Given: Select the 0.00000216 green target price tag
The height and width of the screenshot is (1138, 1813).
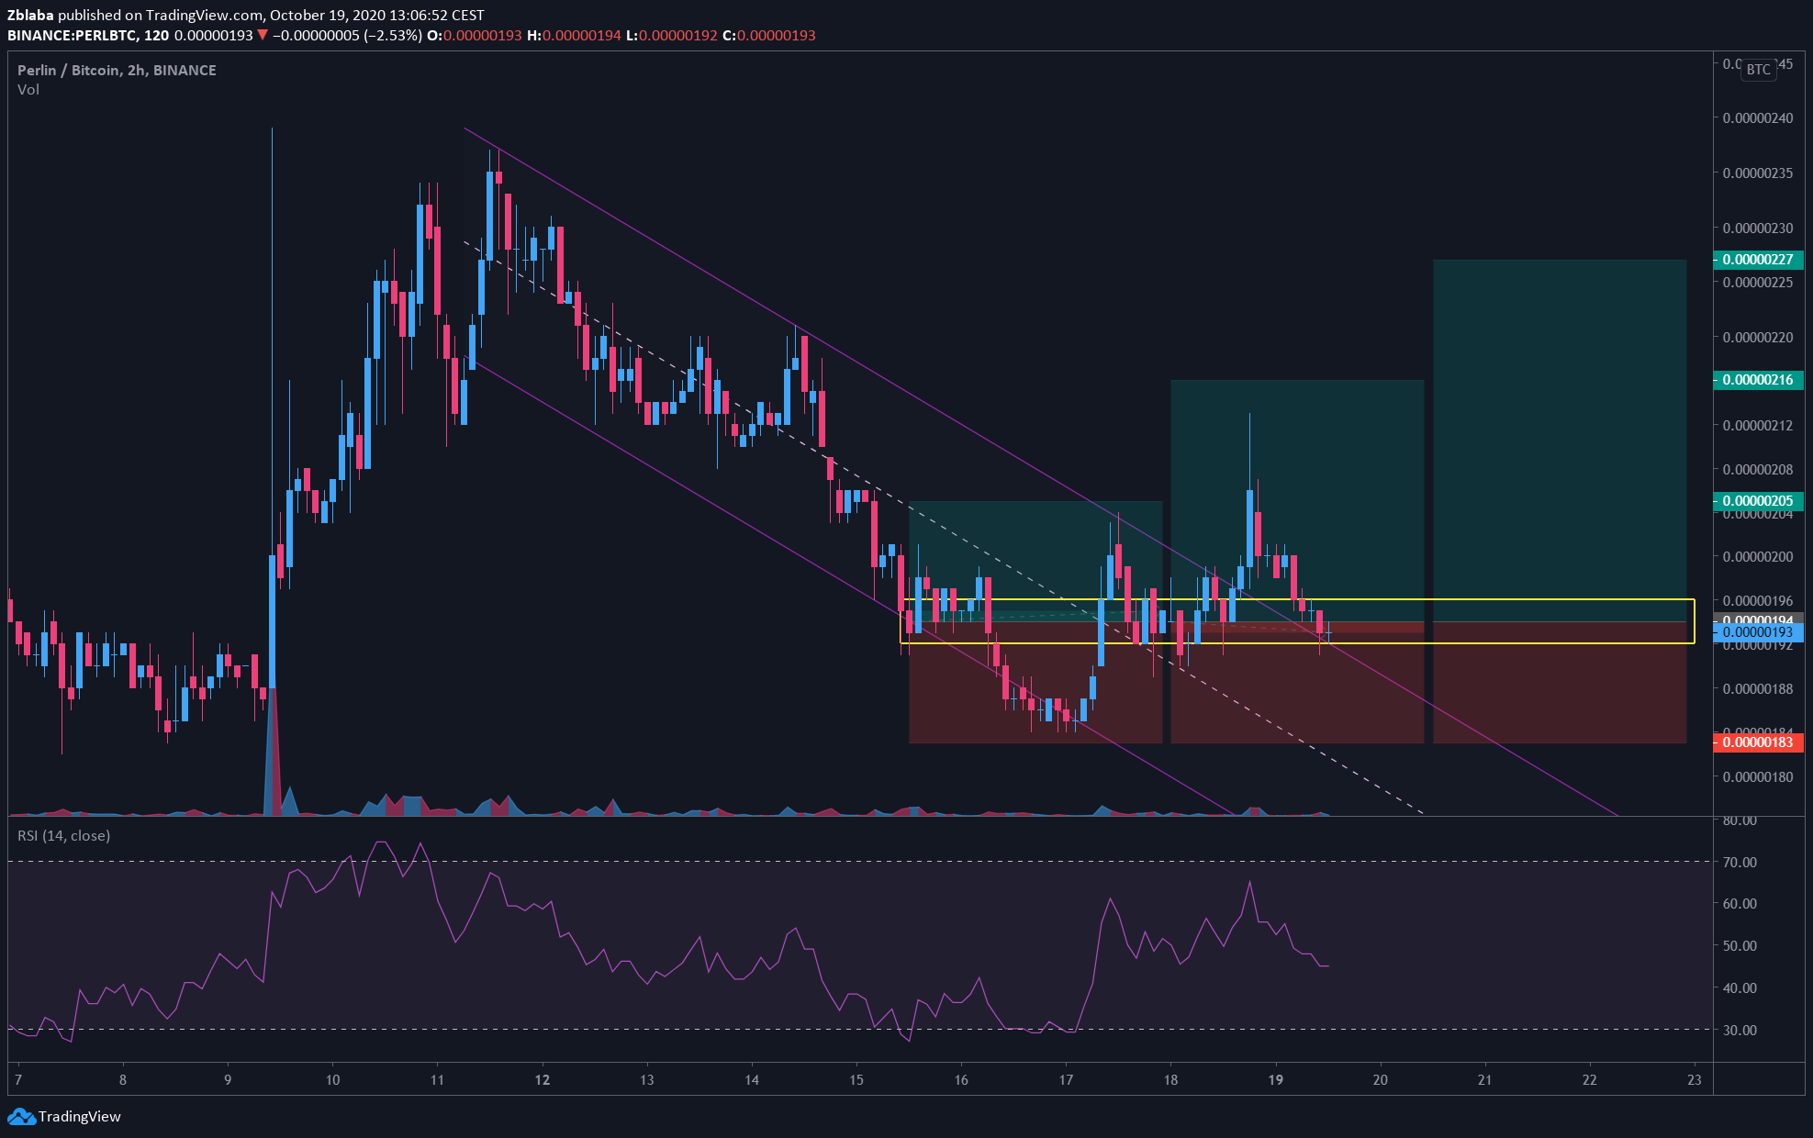Looking at the screenshot, I should (1758, 380).
